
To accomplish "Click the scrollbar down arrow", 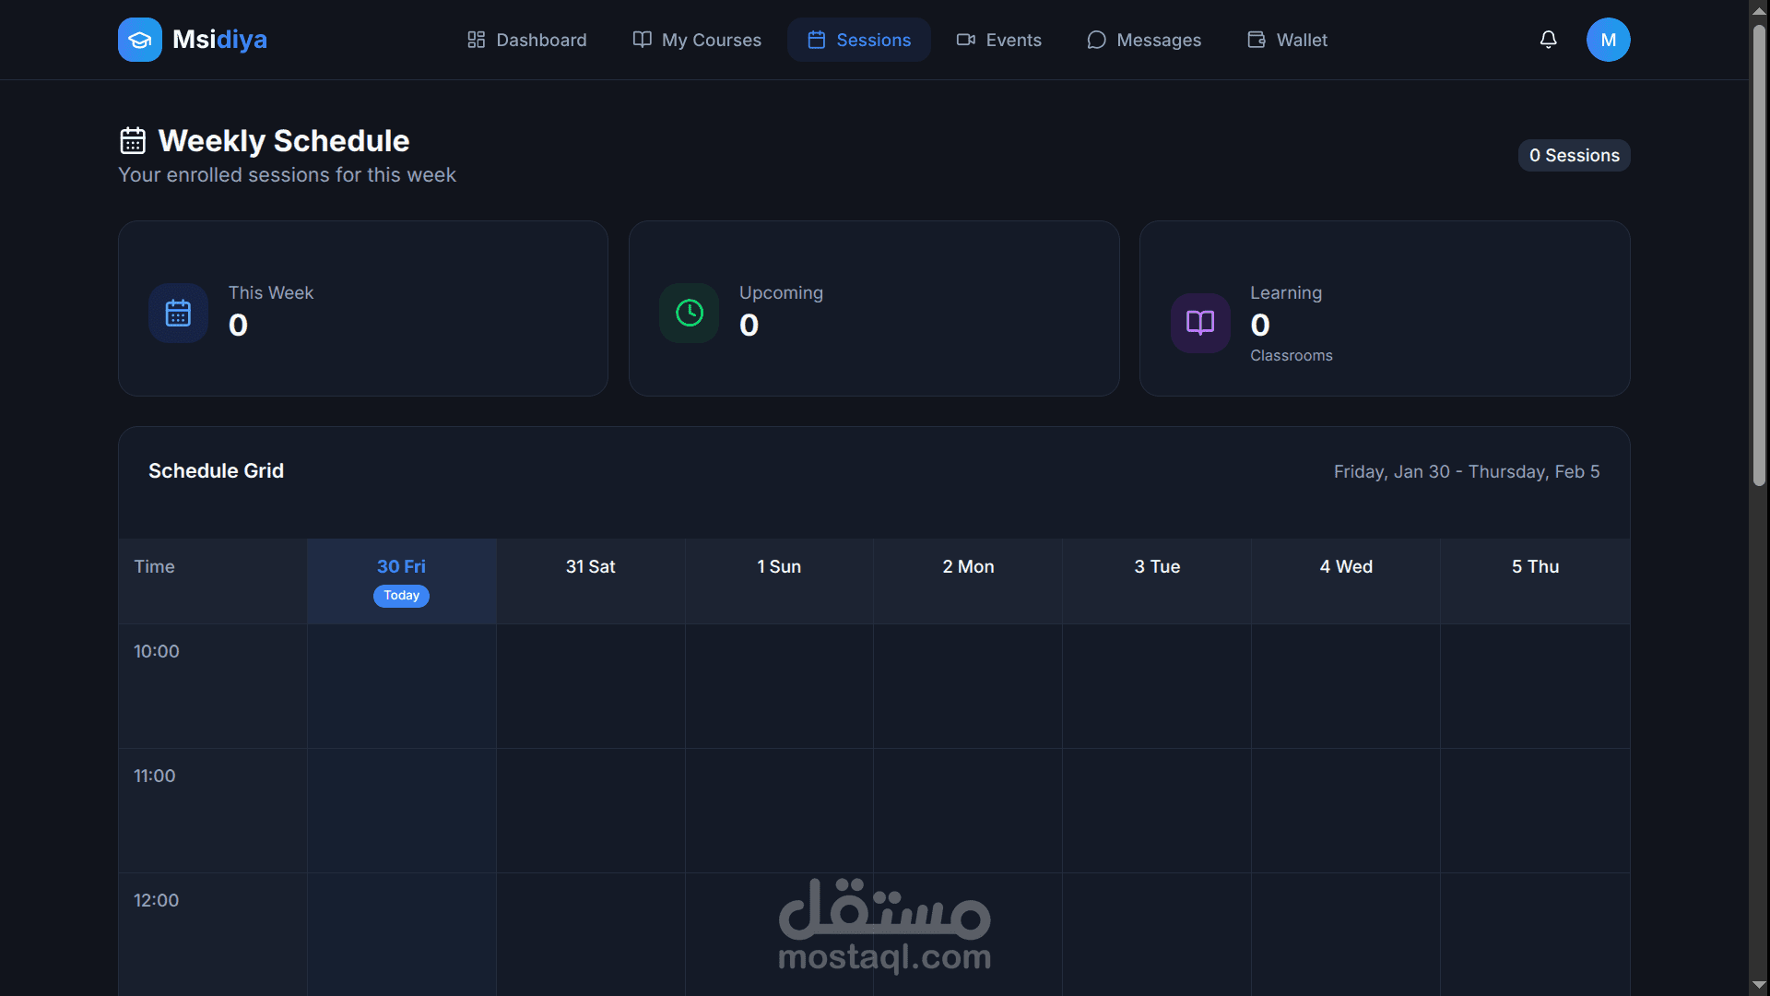I will pyautogui.click(x=1759, y=985).
